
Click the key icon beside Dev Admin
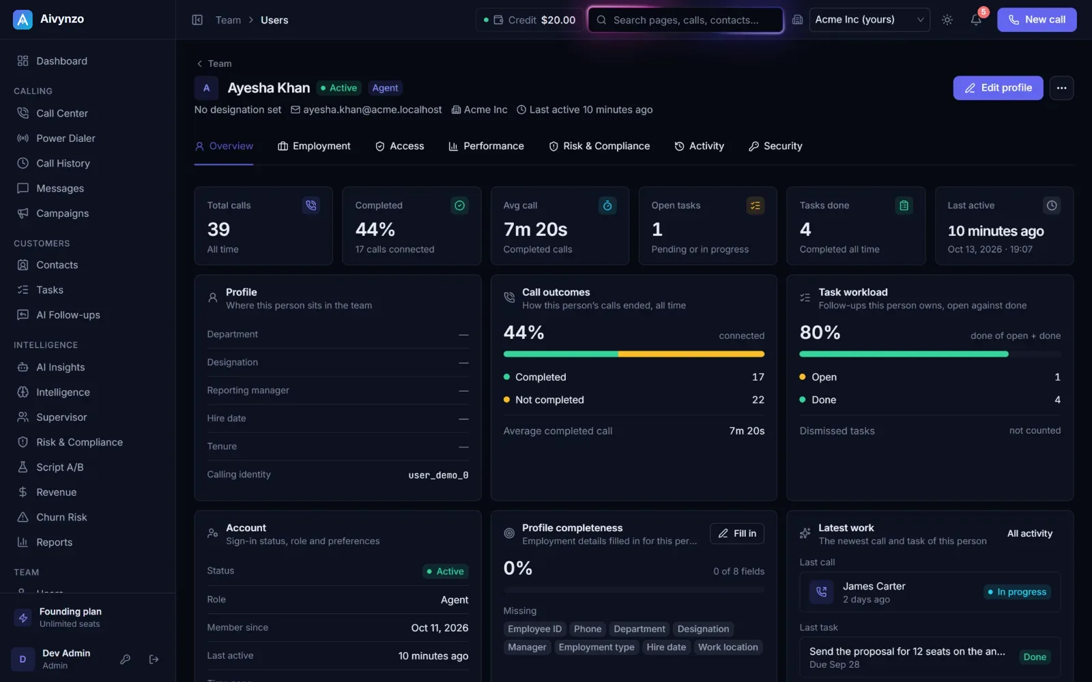click(125, 659)
